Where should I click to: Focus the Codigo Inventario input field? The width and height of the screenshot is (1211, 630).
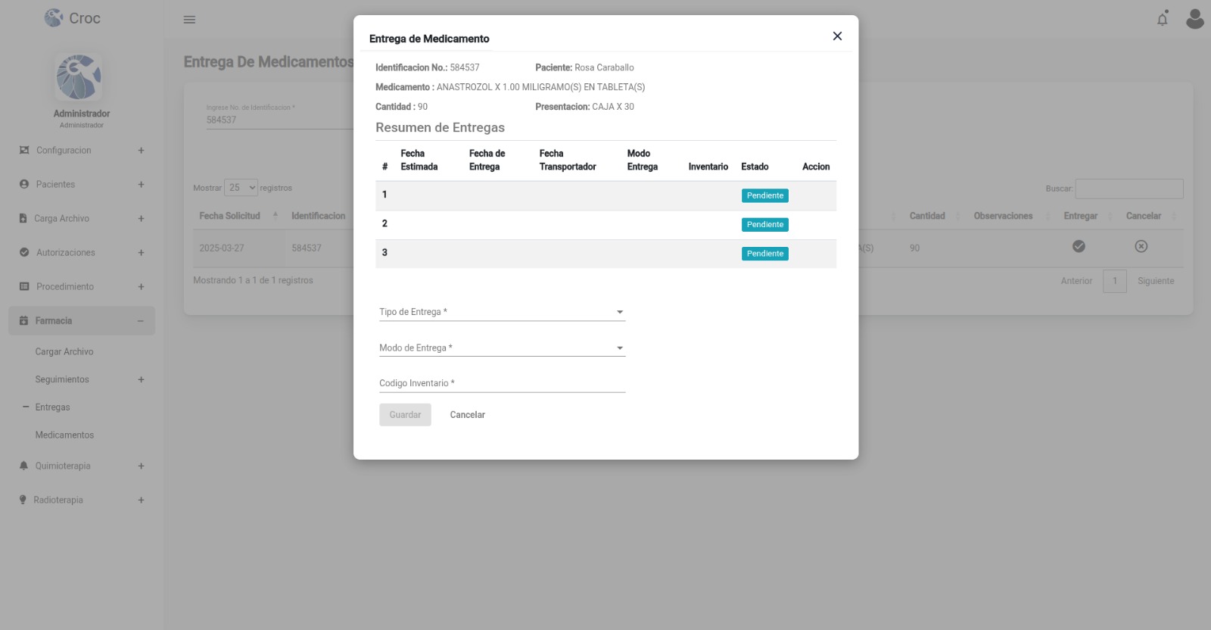point(502,384)
